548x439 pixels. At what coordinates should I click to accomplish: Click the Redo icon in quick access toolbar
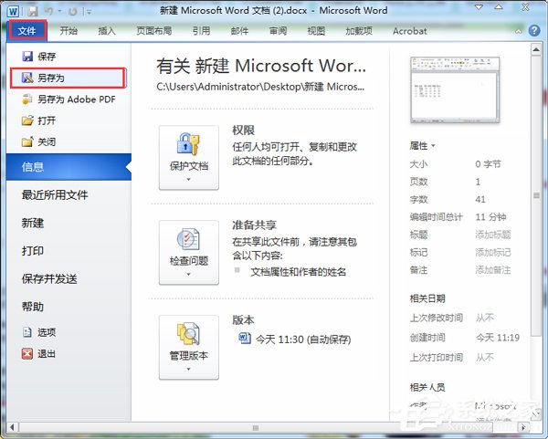[72, 12]
